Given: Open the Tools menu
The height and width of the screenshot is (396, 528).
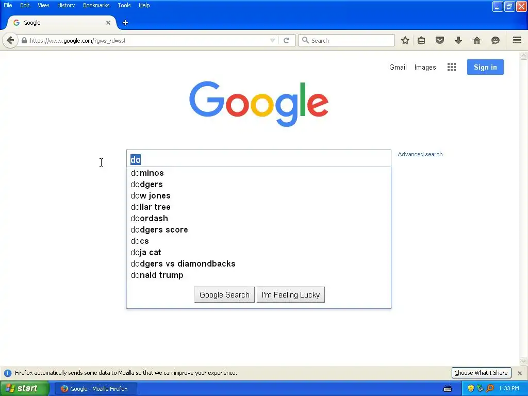Looking at the screenshot, I should tap(124, 5).
